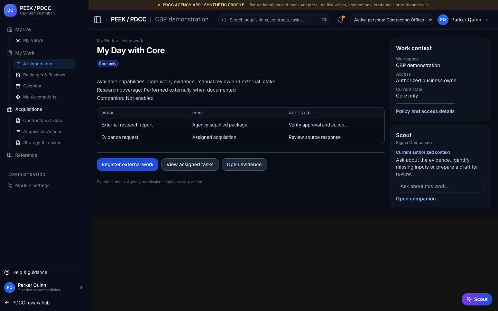Return to PDCC review hub
The image size is (498, 311).
[31, 303]
